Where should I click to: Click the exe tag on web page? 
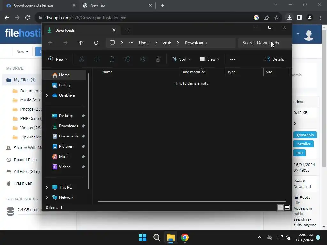[299, 153]
